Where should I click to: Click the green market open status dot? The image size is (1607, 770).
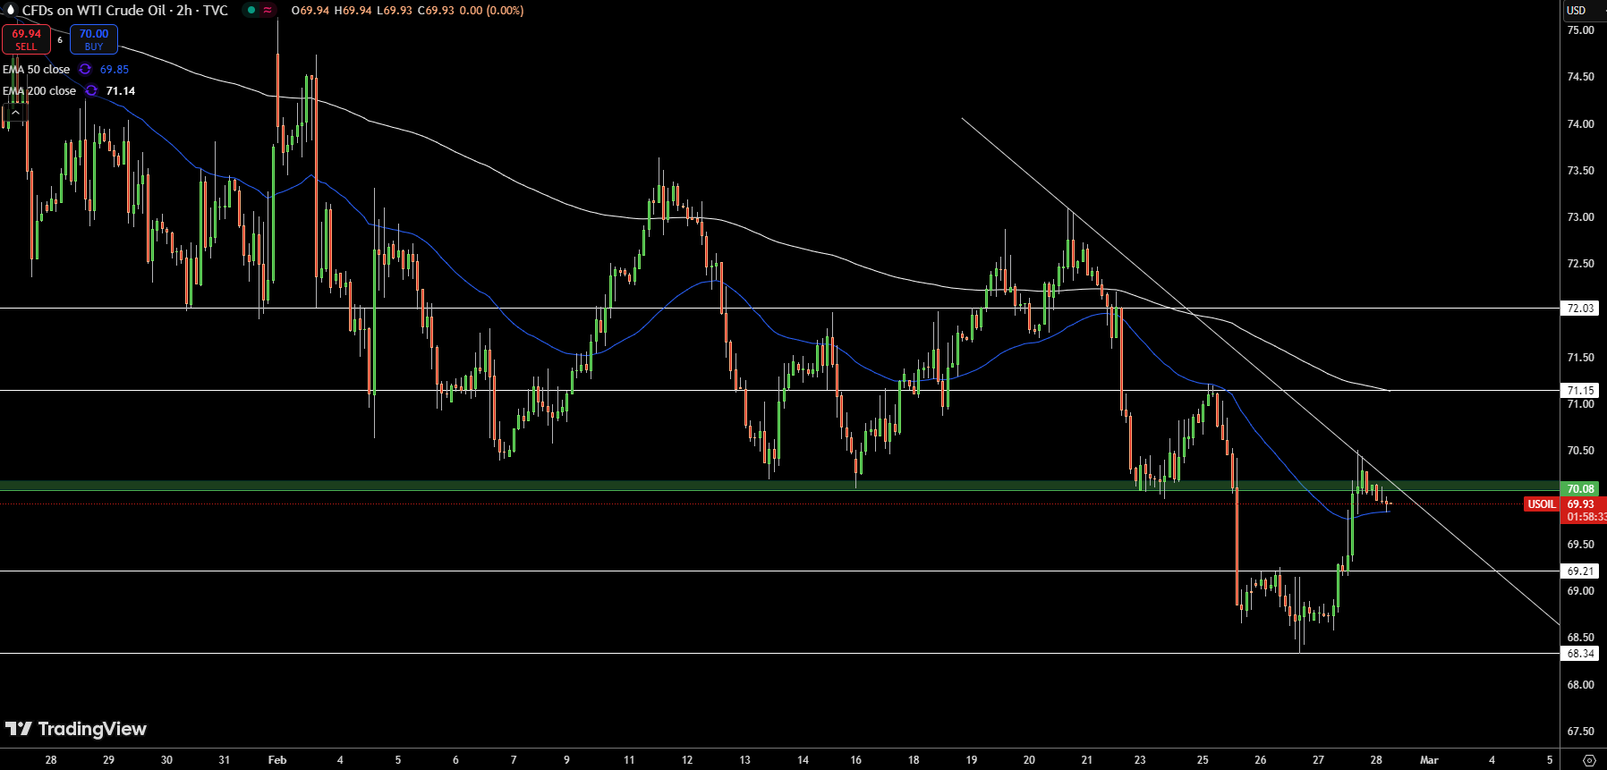251,11
